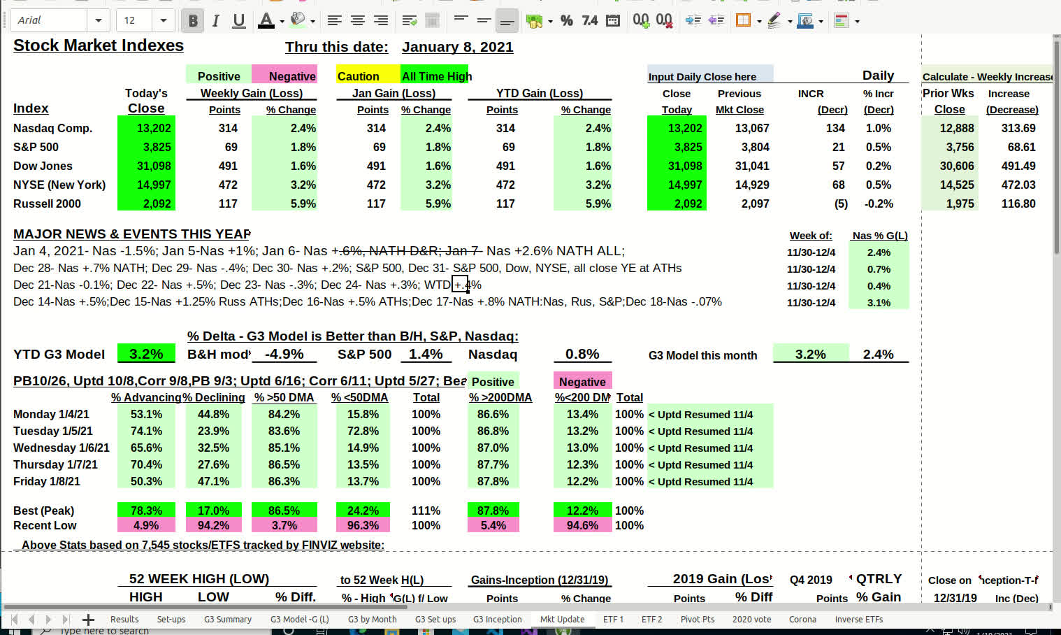Select the ETF 1 sheet tab

(613, 620)
